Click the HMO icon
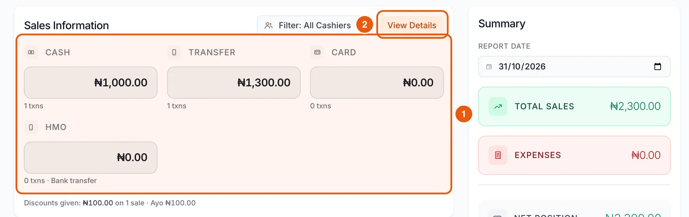The image size is (689, 217). (x=31, y=127)
